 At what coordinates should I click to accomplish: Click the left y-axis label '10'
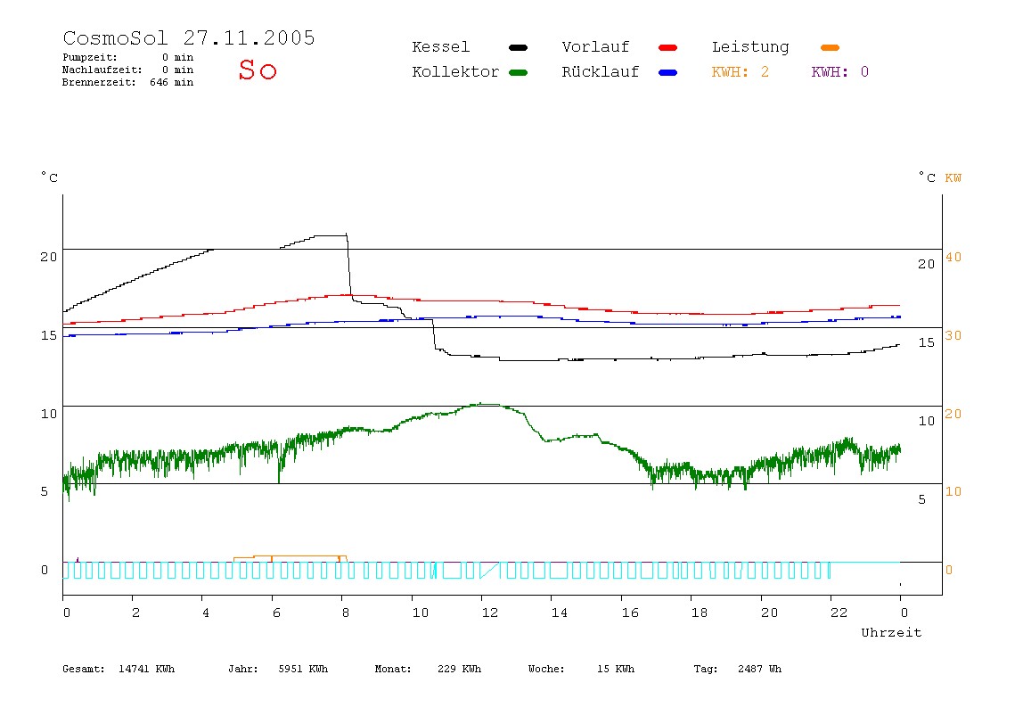pos(49,414)
